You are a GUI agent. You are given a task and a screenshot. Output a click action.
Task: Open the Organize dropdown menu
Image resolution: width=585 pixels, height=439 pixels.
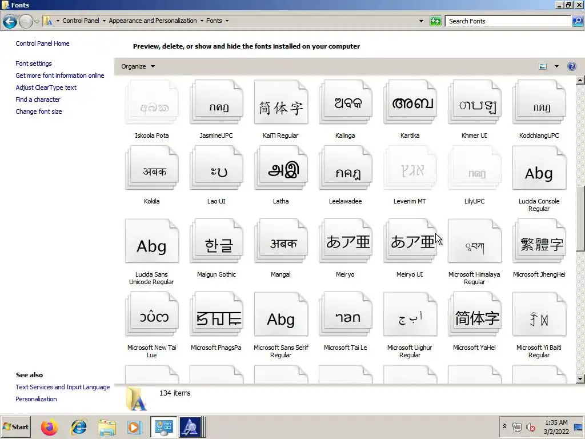[138, 66]
